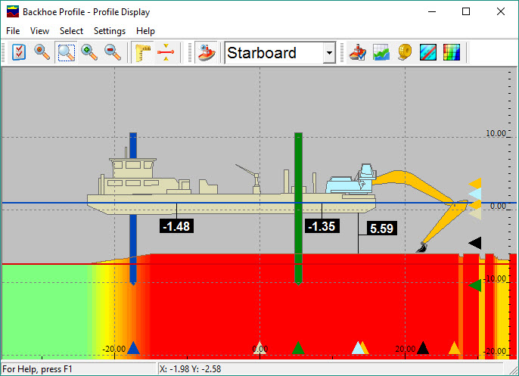Open the View menu
The width and height of the screenshot is (519, 376).
coord(39,31)
